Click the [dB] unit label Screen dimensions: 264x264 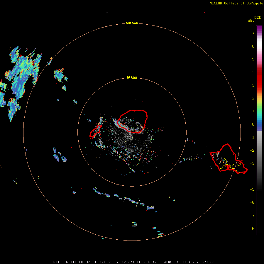coord(250,20)
